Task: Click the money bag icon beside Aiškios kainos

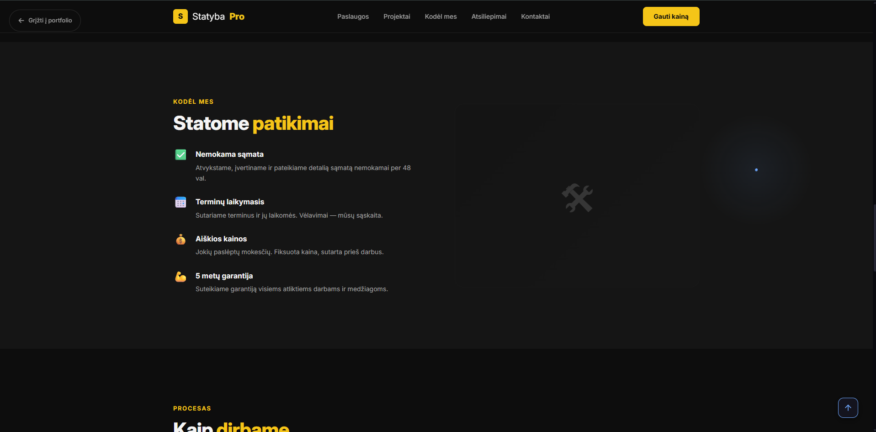Action: [181, 239]
